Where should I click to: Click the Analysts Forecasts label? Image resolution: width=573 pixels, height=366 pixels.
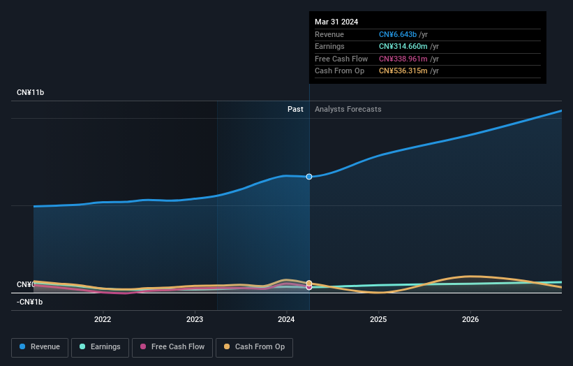coord(348,109)
